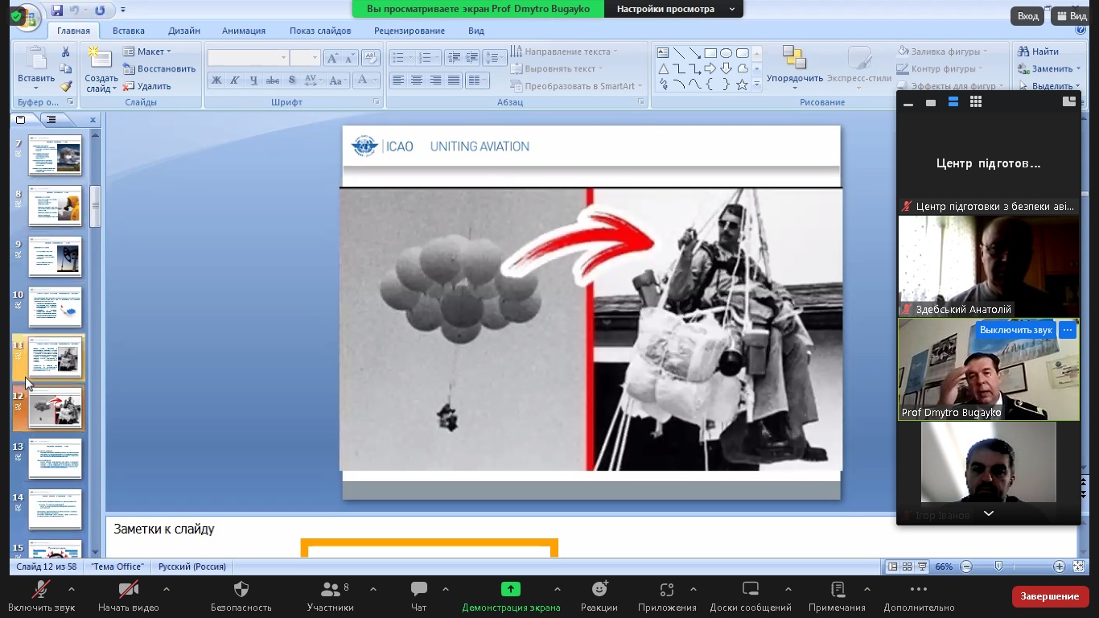Start video with Начать видео

[x=128, y=595]
